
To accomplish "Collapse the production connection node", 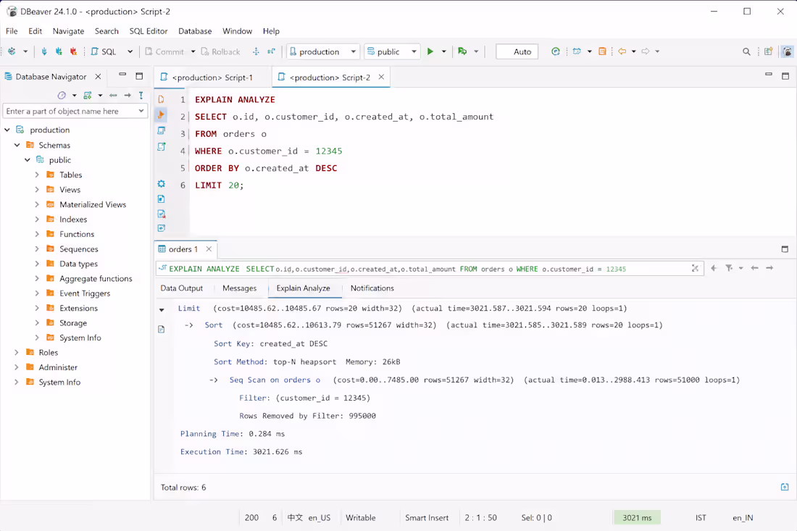I will [7, 130].
